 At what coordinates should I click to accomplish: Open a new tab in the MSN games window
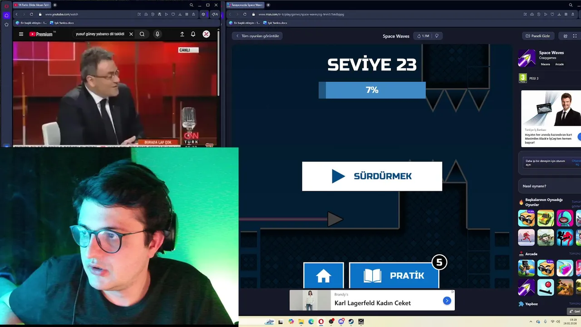[268, 5]
